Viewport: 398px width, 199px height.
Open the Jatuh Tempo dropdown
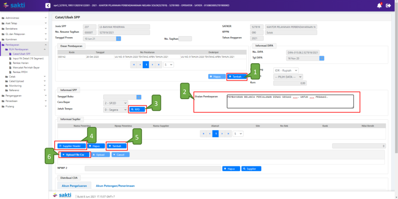(x=115, y=110)
